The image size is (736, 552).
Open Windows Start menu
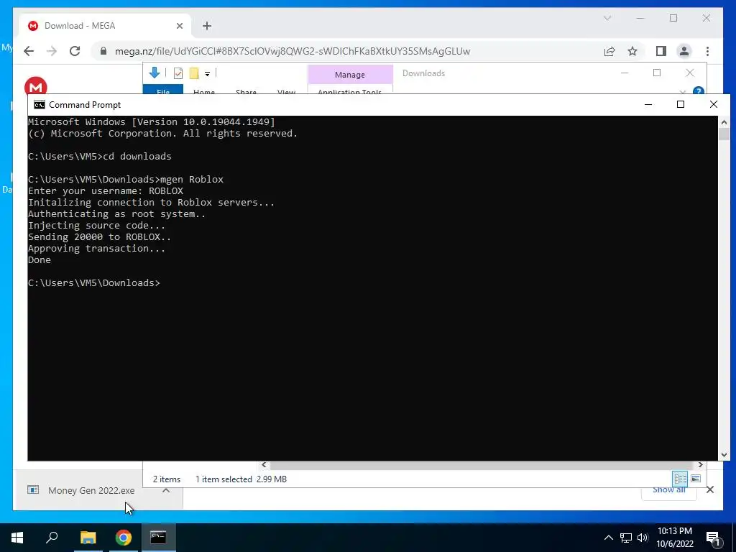(x=17, y=538)
